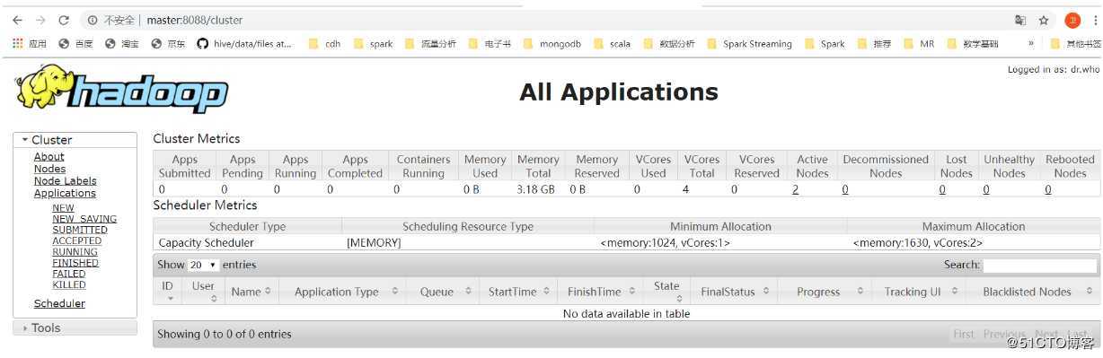The height and width of the screenshot is (358, 1103).
Task: Filter applications by RUNNING state
Action: [75, 252]
